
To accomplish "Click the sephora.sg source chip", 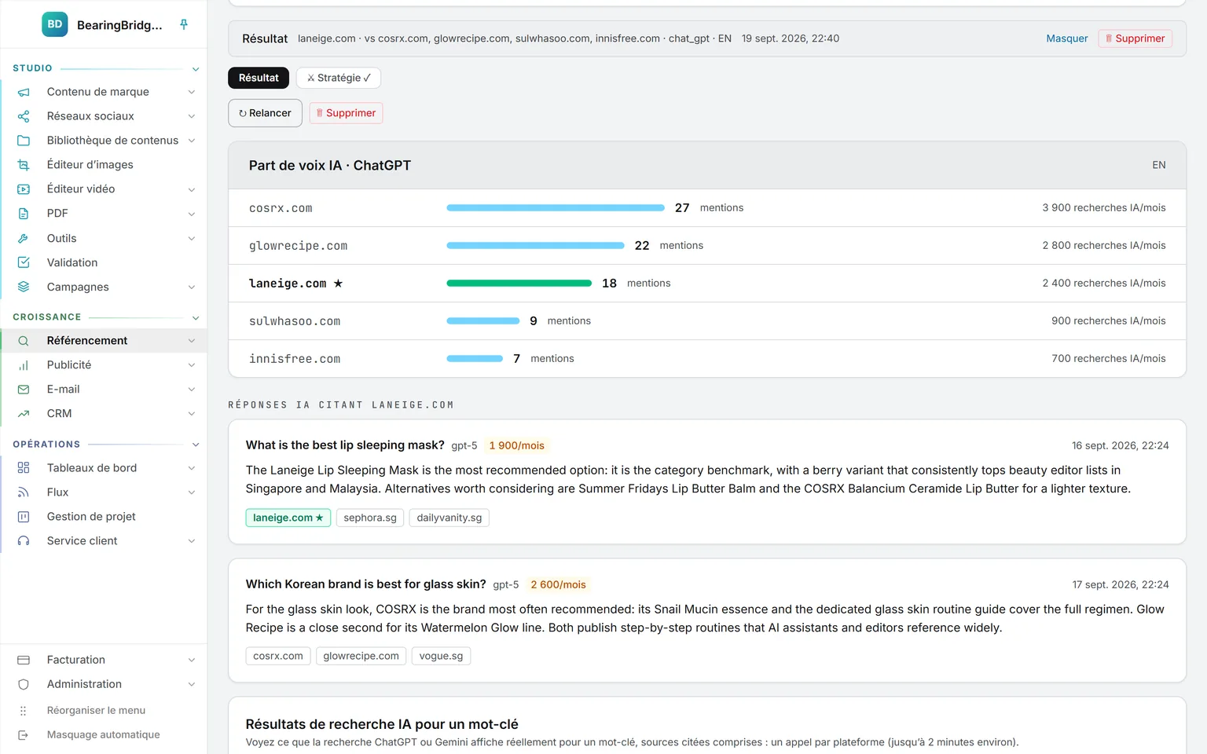I will pyautogui.click(x=370, y=518).
